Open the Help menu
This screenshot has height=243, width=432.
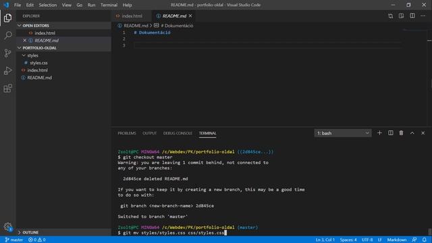(x=127, y=5)
